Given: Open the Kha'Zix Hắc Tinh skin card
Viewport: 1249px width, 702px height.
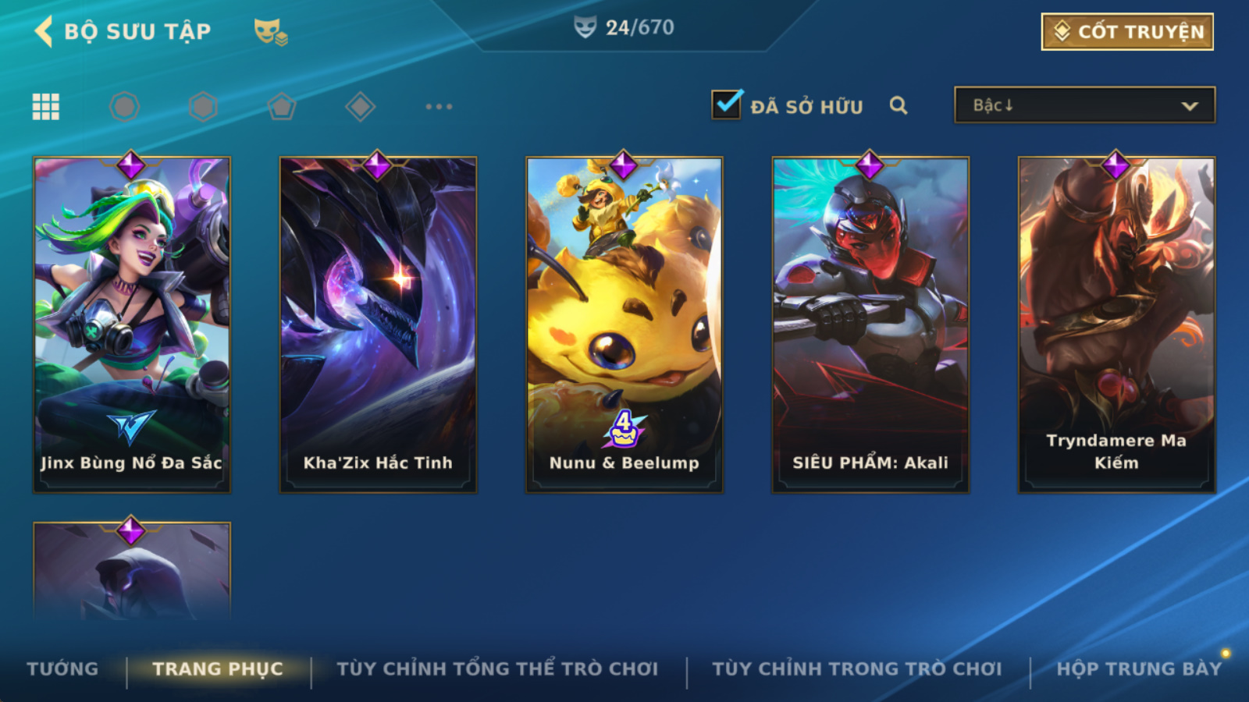Looking at the screenshot, I should [378, 324].
